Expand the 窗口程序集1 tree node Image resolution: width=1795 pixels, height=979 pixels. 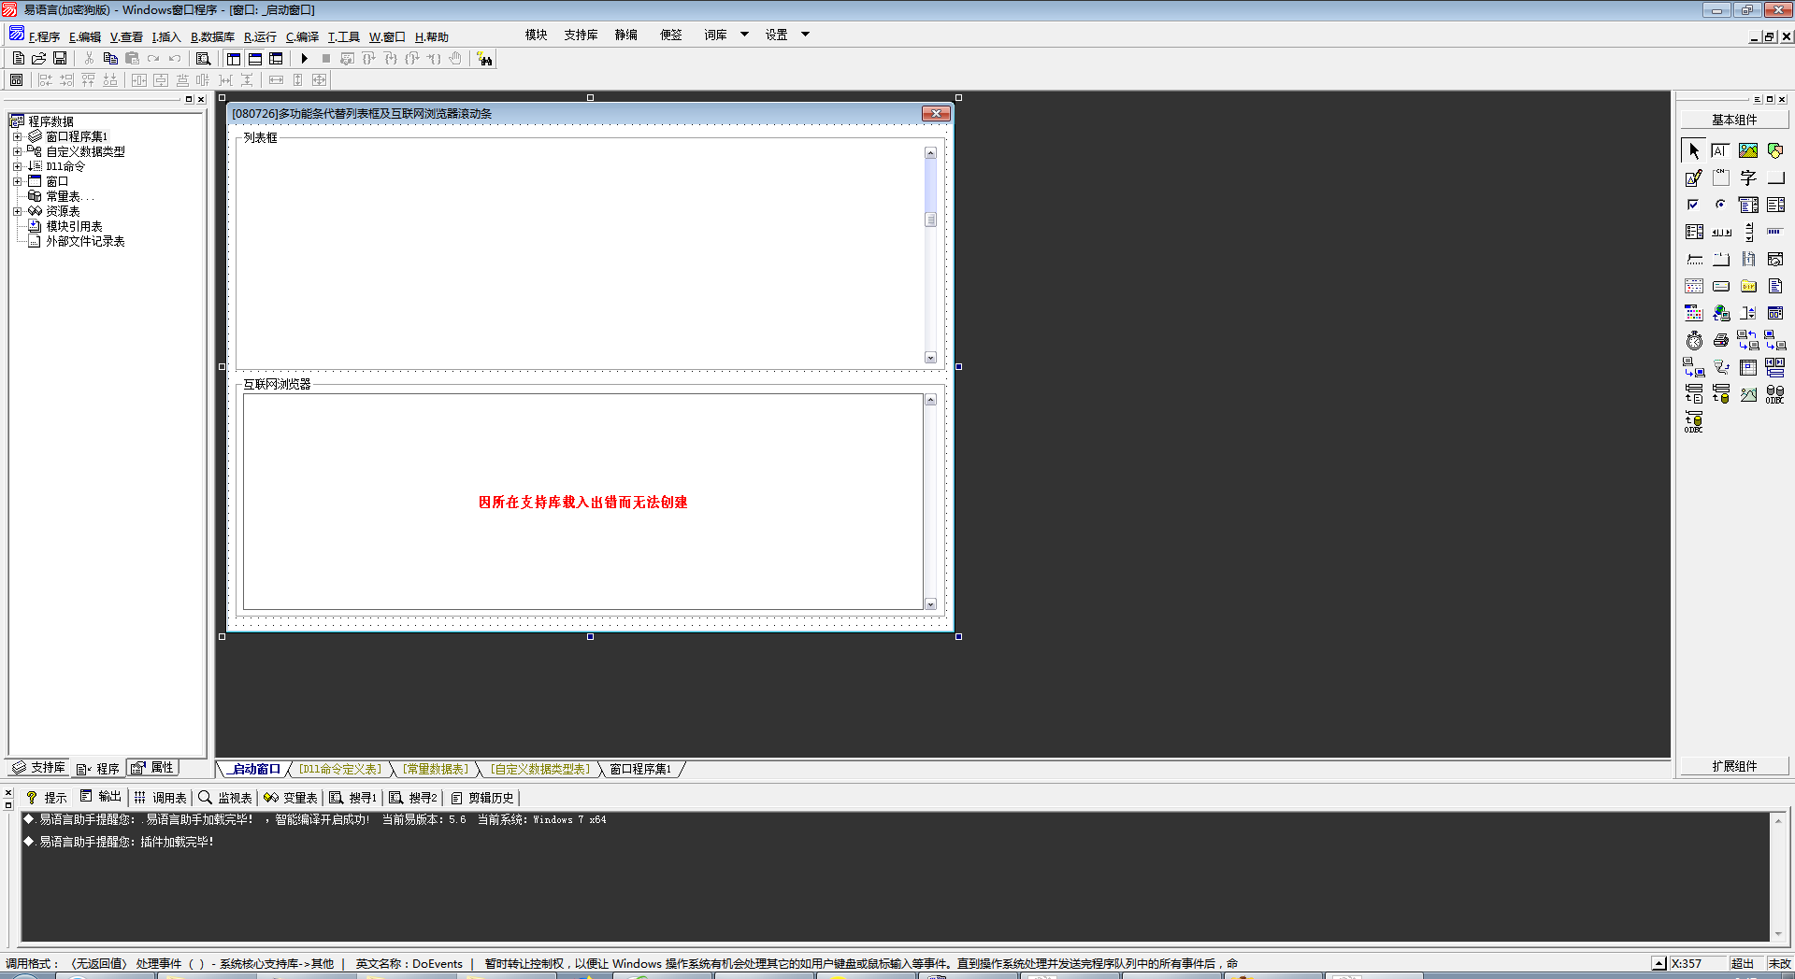17,136
